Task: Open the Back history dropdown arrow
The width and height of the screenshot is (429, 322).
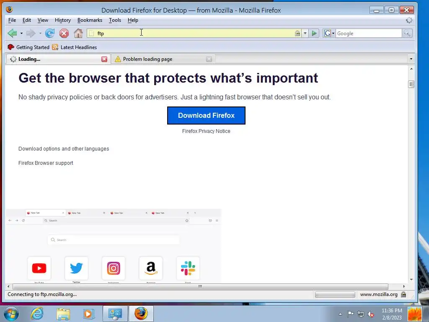Action: point(21,34)
